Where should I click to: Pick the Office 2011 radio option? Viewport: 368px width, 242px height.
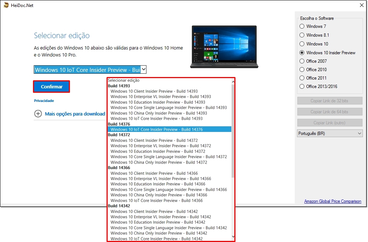coord(302,78)
